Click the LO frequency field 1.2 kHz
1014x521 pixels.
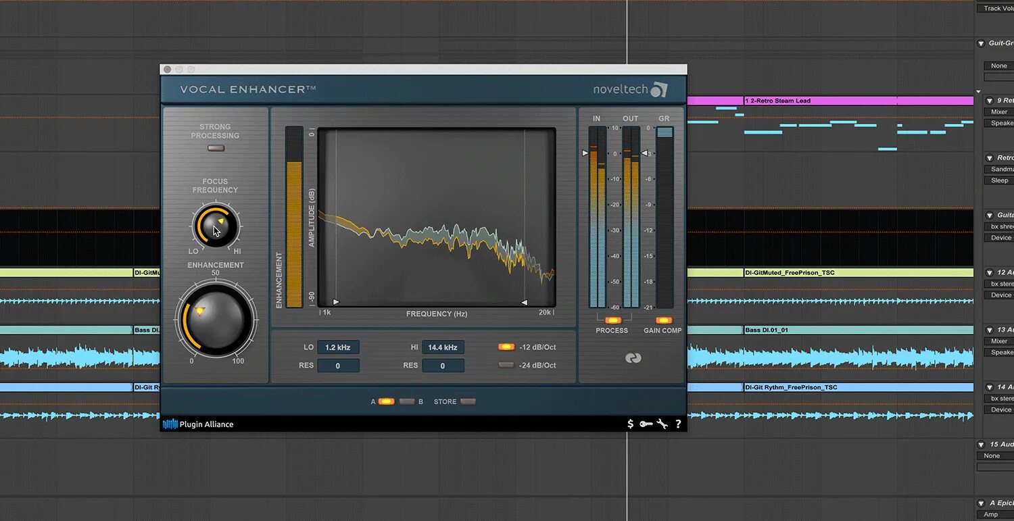click(338, 347)
